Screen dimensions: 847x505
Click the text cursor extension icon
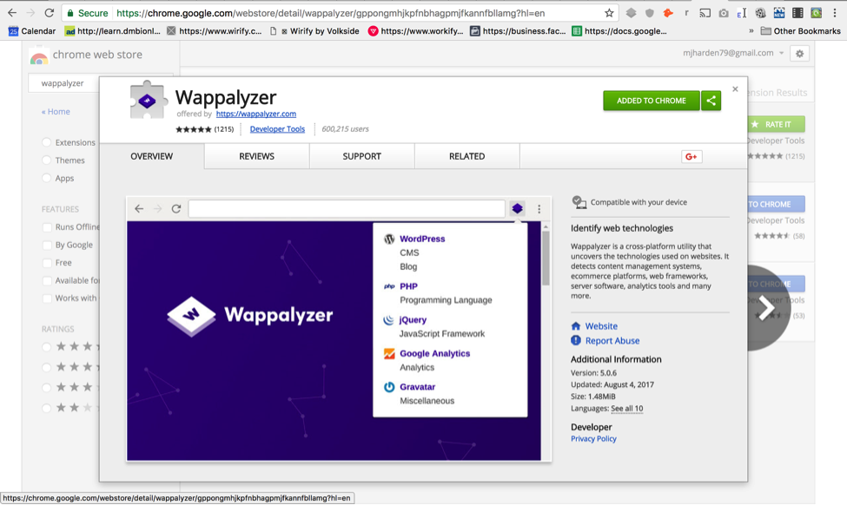pos(742,13)
